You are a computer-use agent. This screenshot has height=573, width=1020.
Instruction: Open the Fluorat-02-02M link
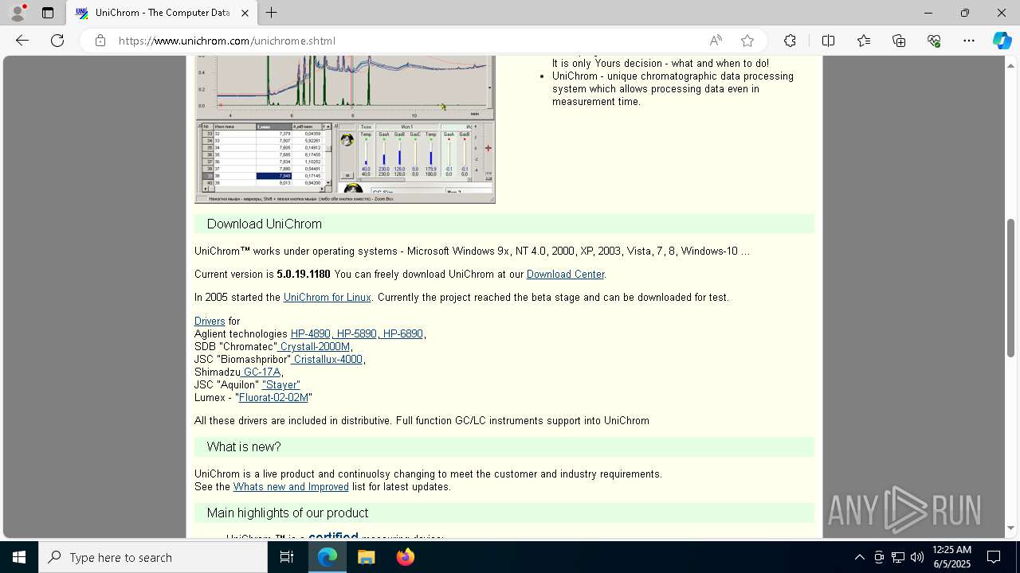coord(273,398)
